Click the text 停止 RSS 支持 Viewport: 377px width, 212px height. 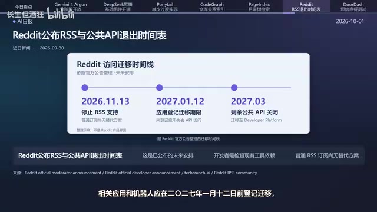click(100, 112)
